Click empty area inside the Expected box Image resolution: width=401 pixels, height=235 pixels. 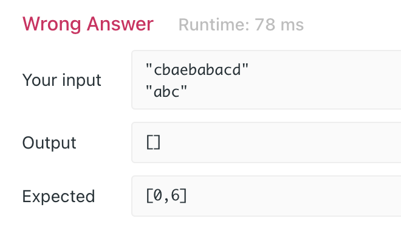(294, 196)
